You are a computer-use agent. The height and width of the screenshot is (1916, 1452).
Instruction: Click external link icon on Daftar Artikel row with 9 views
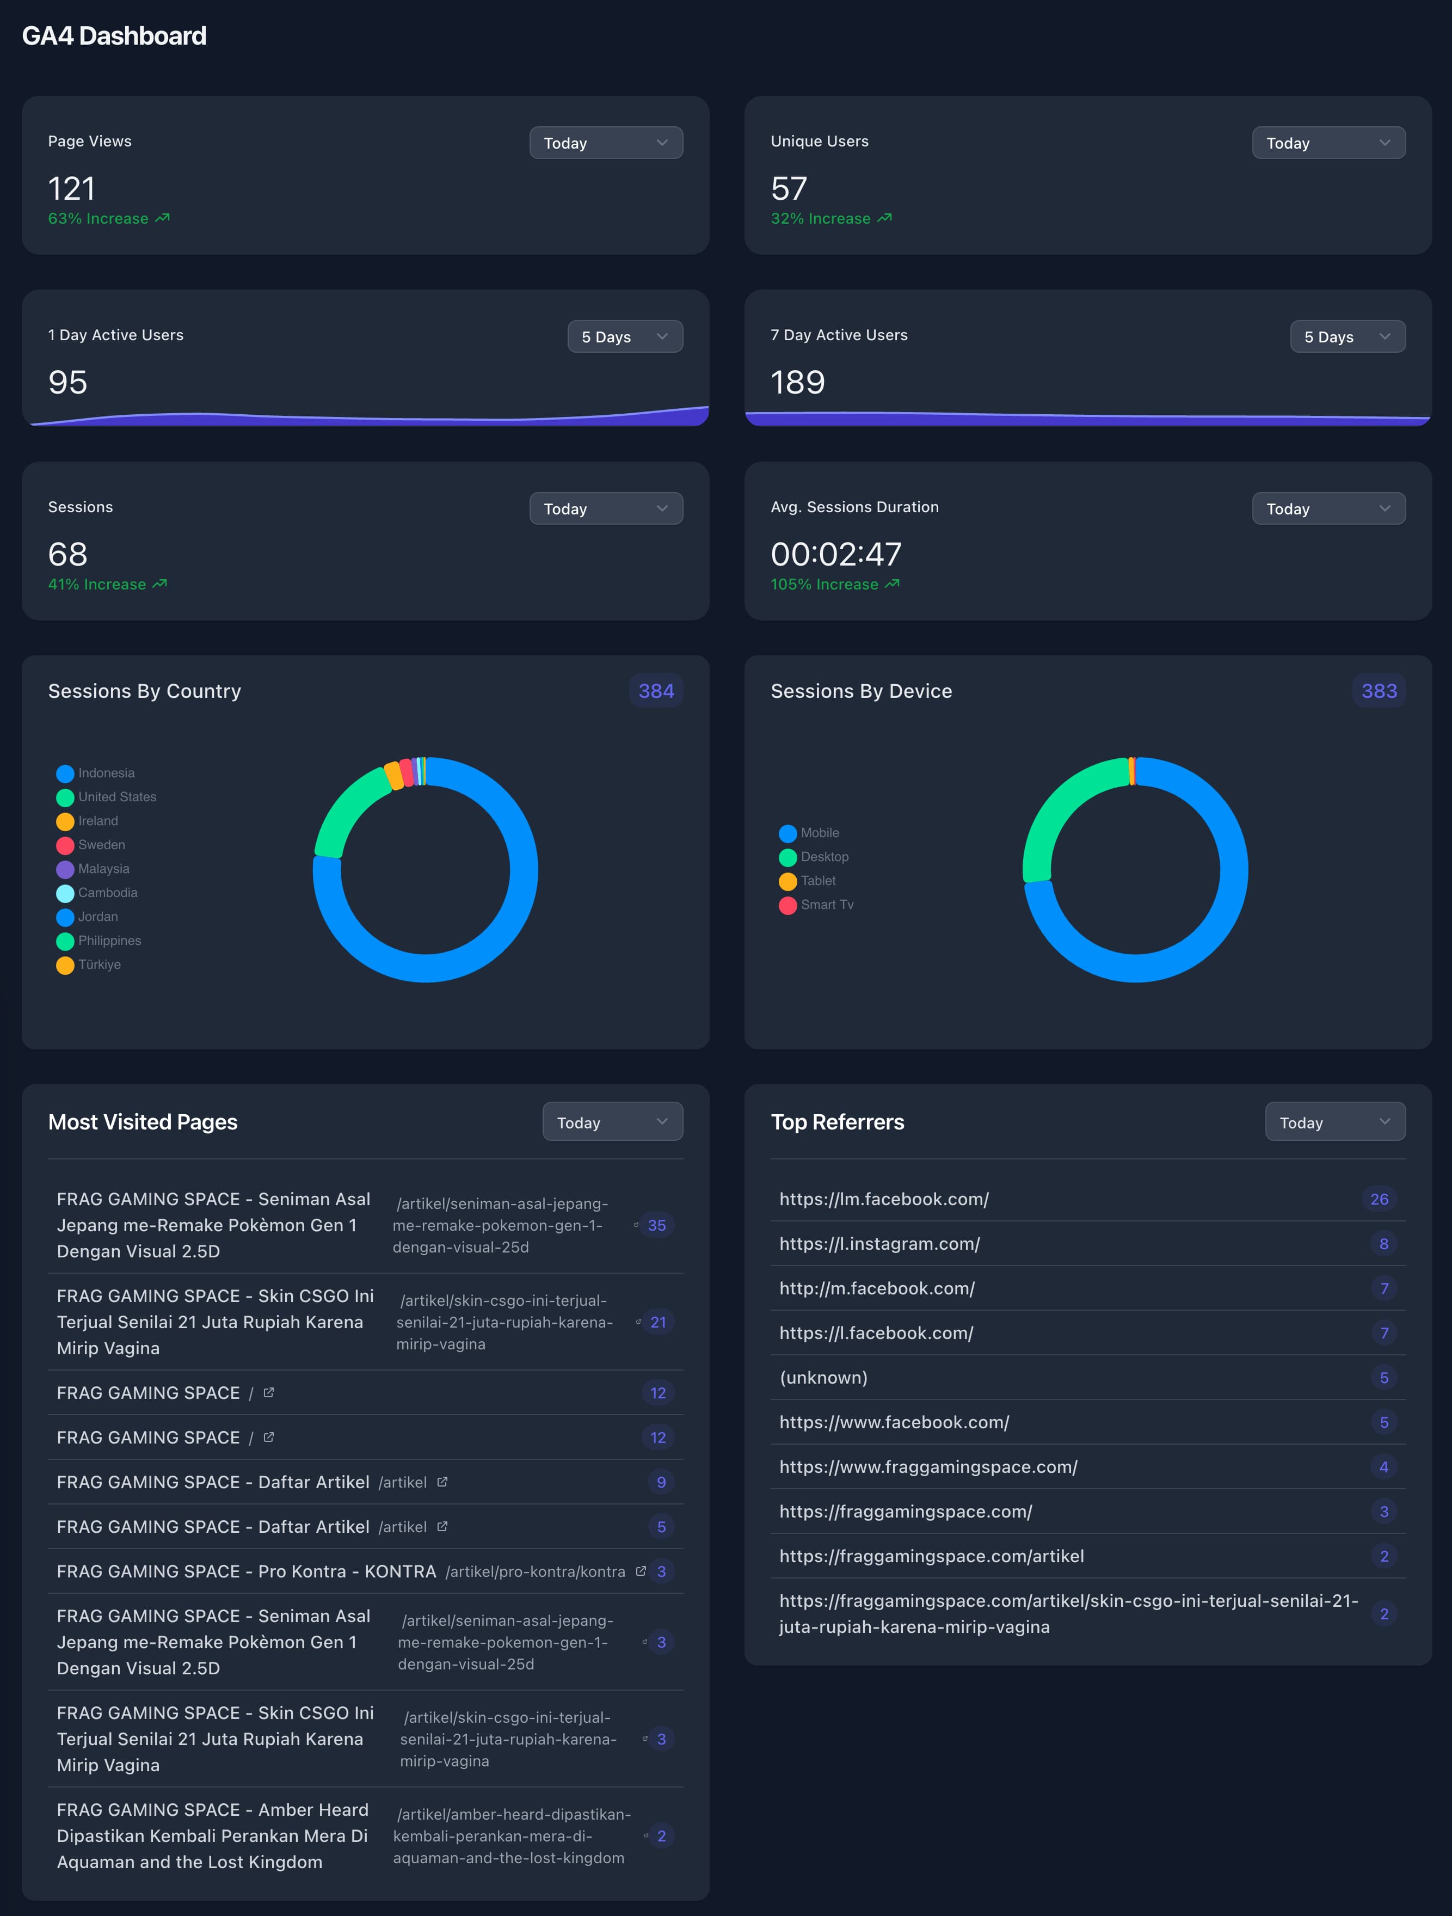[442, 1481]
